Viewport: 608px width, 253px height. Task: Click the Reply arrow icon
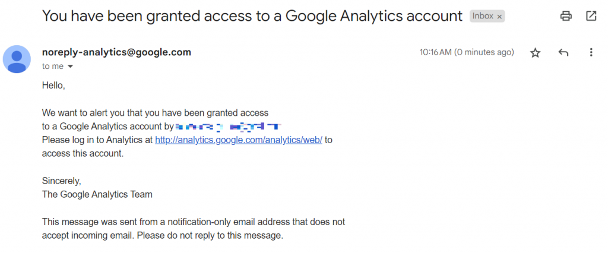pos(563,53)
